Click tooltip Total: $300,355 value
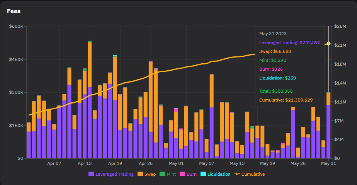The image size is (357, 185). [x=276, y=91]
